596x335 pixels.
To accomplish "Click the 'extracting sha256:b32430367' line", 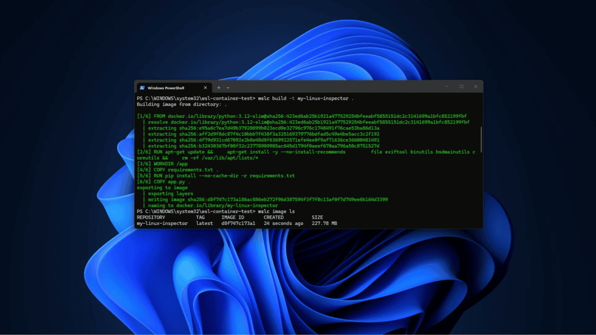I will (x=263, y=146).
